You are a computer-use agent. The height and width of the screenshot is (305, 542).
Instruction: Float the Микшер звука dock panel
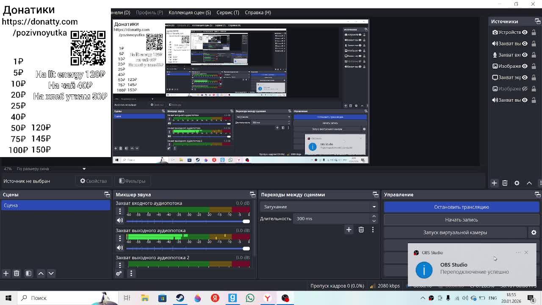252,194
